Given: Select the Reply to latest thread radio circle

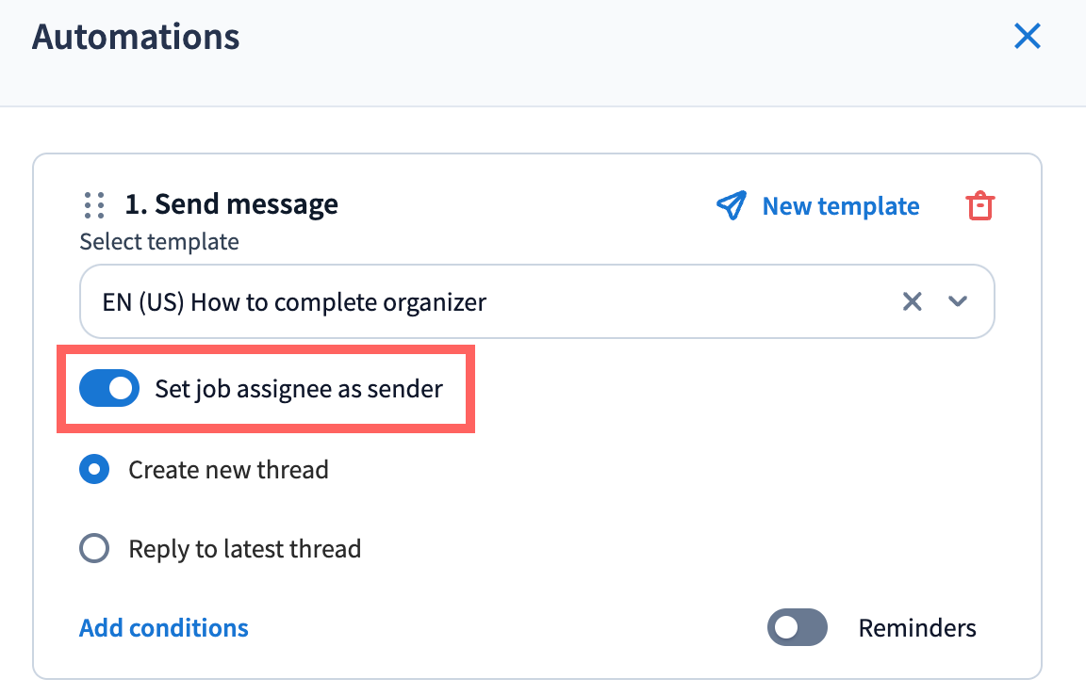Looking at the screenshot, I should pos(94,548).
